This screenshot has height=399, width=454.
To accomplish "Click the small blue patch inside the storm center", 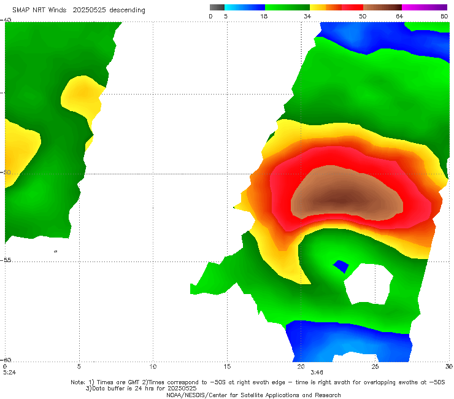I will 341,266.
